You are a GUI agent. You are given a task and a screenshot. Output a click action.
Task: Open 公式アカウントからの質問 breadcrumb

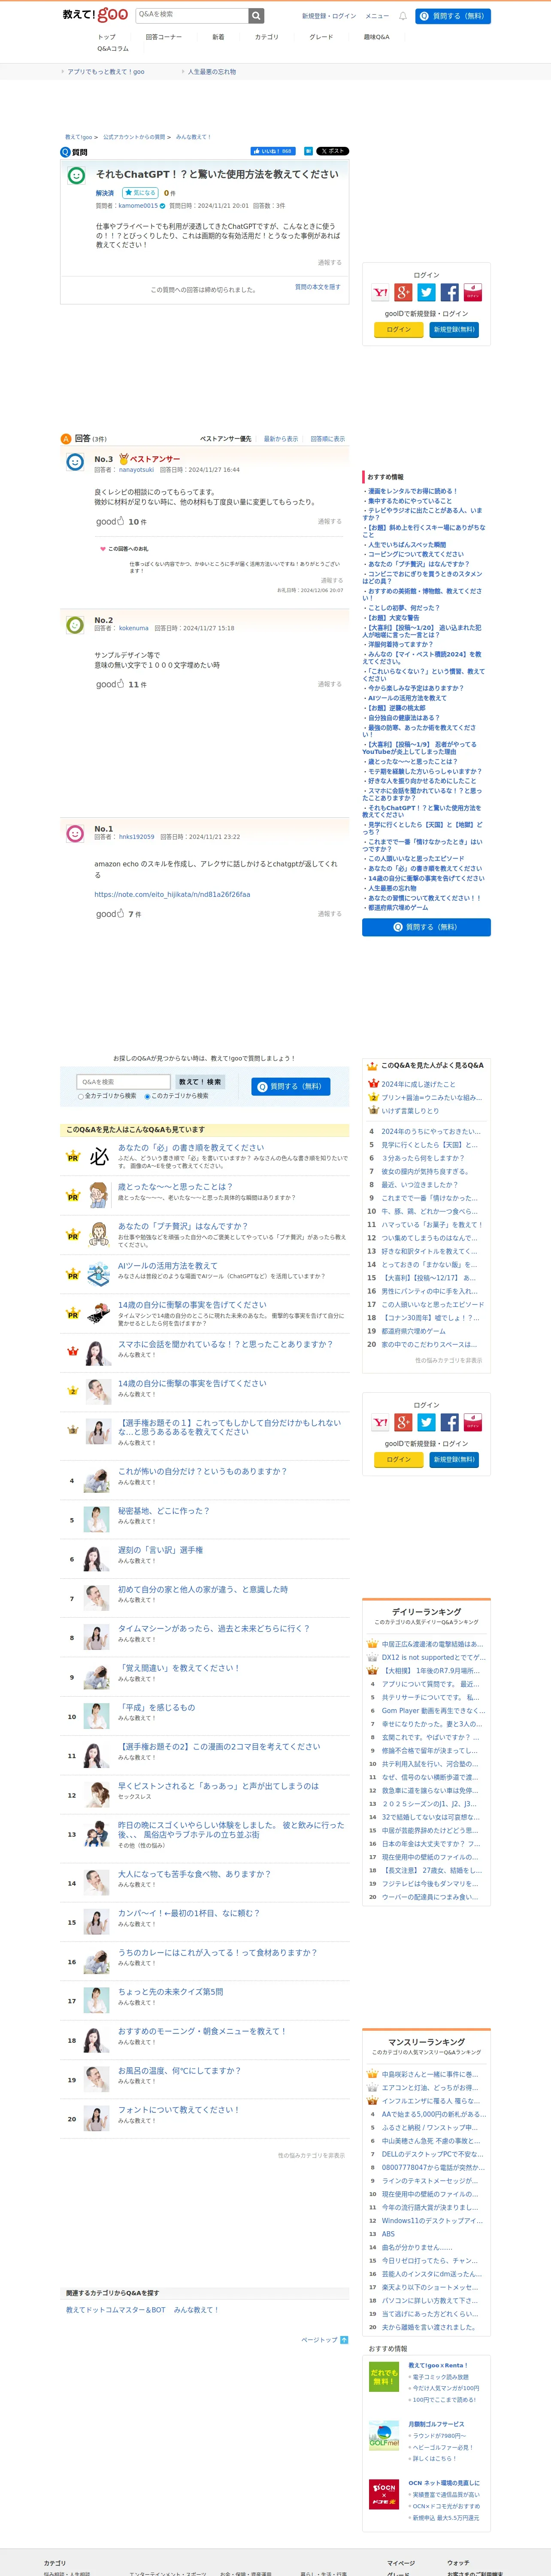click(134, 137)
